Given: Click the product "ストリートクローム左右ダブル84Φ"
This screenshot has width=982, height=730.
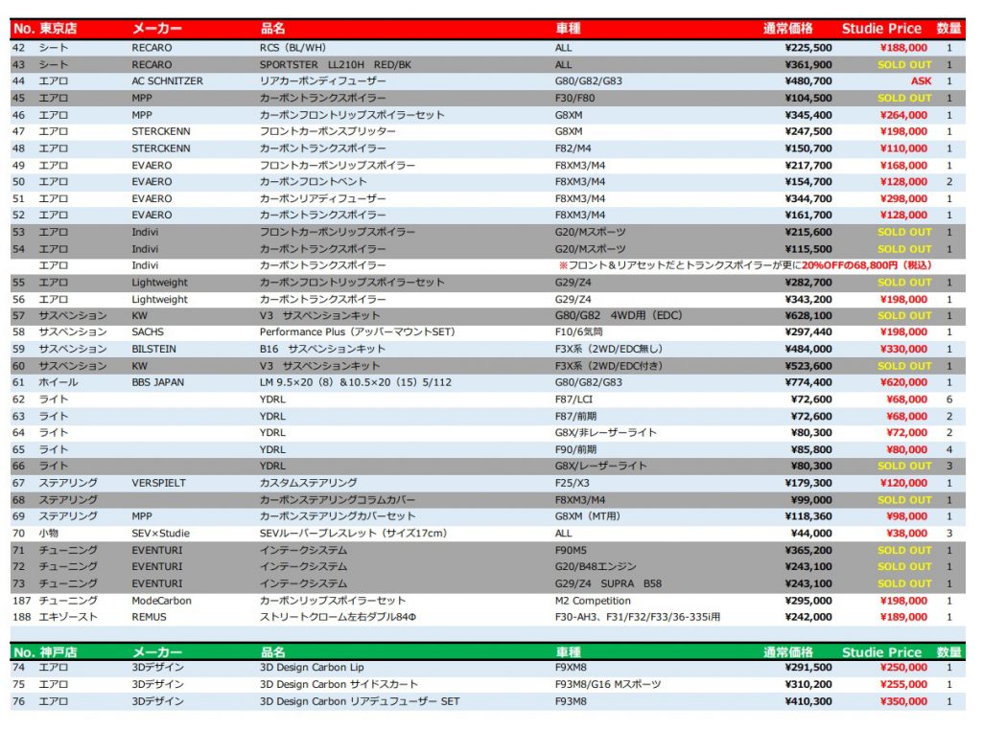Looking at the screenshot, I should coord(339,617).
